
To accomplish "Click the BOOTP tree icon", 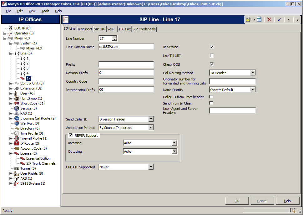I will [11, 28].
